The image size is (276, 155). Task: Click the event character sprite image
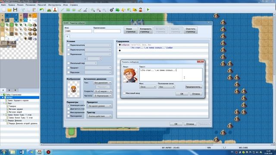[x=74, y=89]
